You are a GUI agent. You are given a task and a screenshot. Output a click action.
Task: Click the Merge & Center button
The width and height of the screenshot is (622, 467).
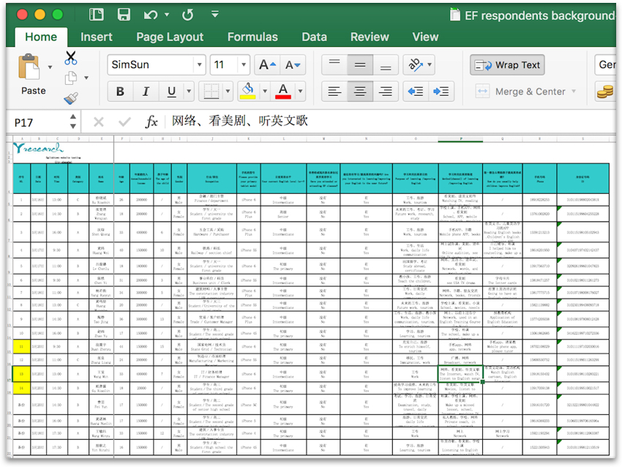click(x=520, y=91)
